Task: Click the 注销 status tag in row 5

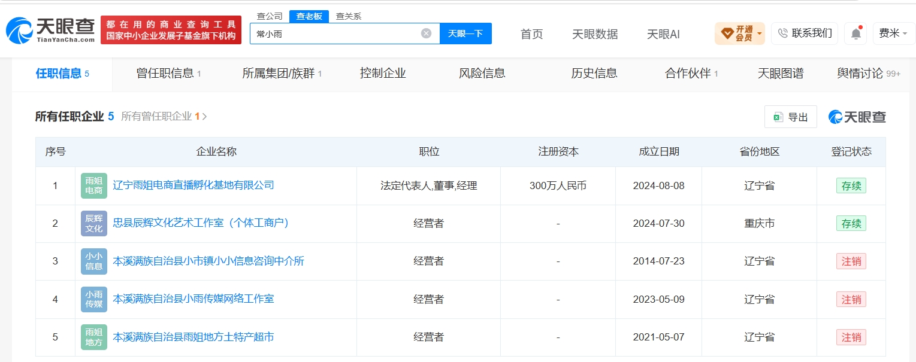Action: coord(851,337)
